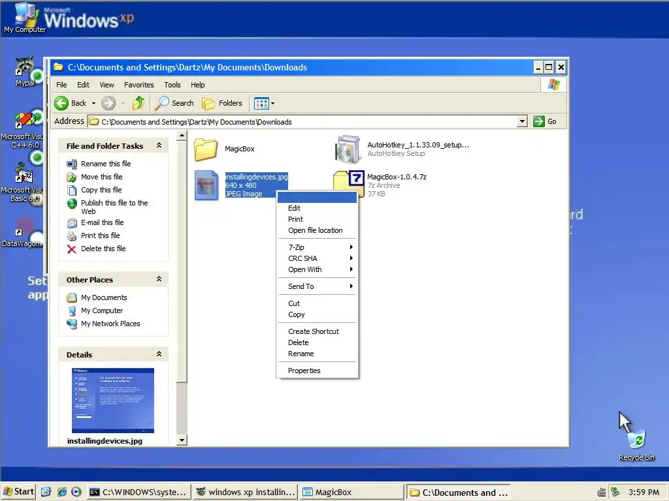Click the E-mail this file icon
Image resolution: width=669 pixels, height=501 pixels.
tap(72, 223)
